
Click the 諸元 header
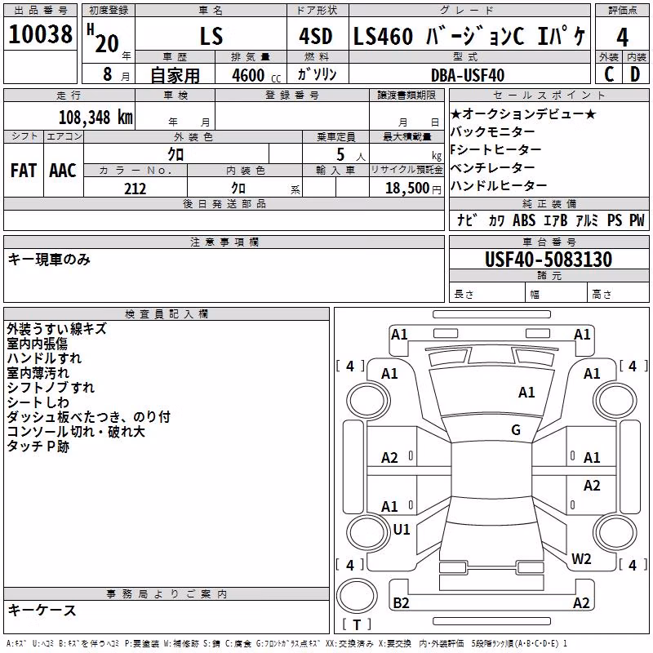pyautogui.click(x=549, y=275)
